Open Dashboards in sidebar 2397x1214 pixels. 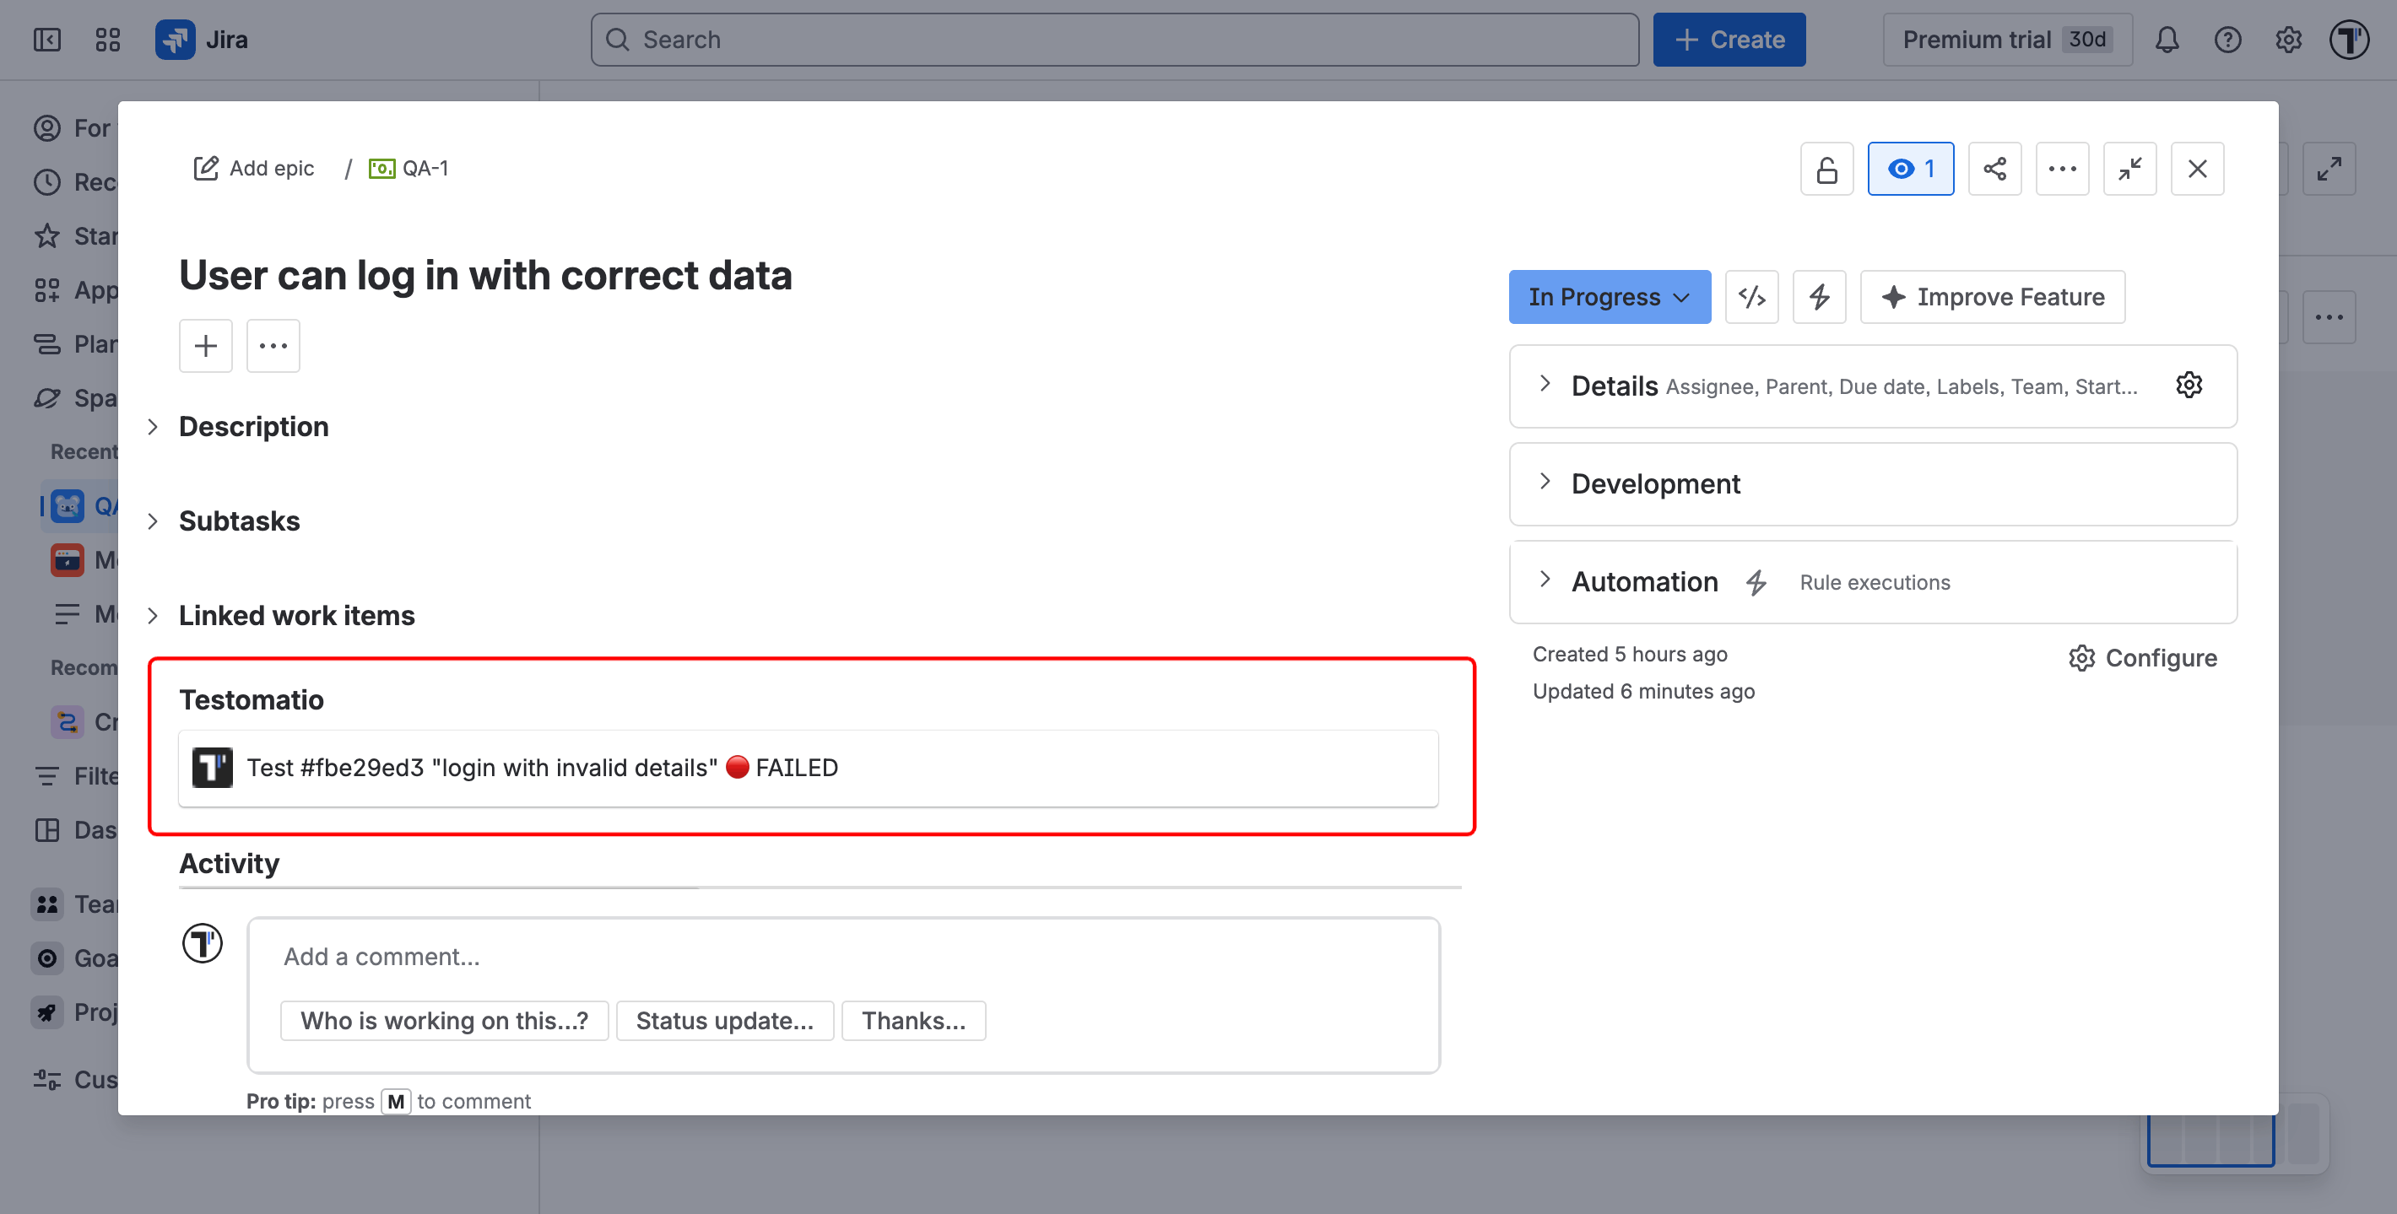point(74,830)
